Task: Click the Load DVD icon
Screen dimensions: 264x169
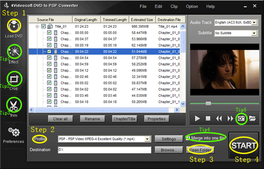Action: 14,26
